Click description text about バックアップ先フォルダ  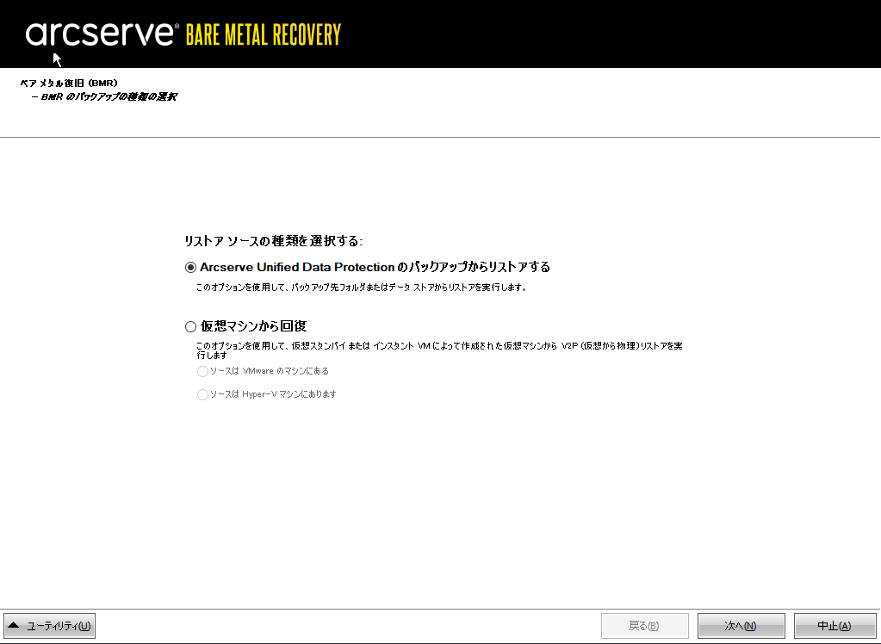click(x=362, y=288)
